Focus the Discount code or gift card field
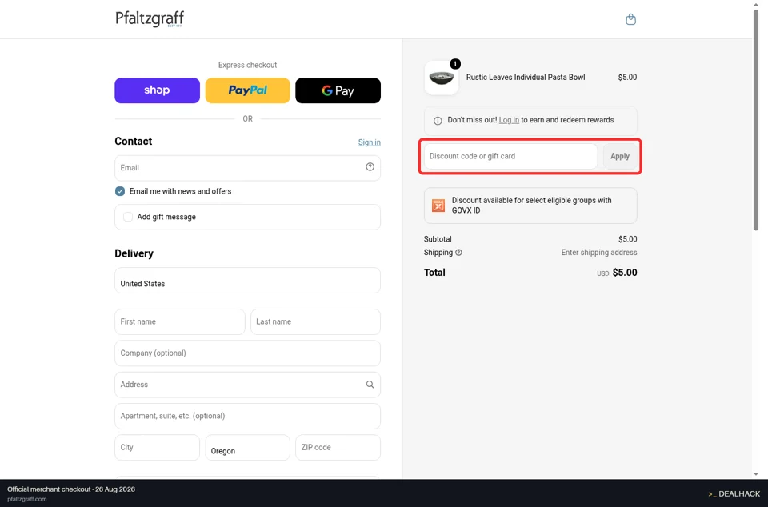768x507 pixels. click(511, 156)
